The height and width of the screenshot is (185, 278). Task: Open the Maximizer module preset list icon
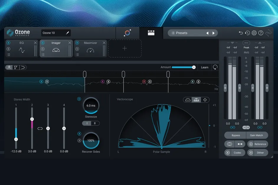pos(77,55)
